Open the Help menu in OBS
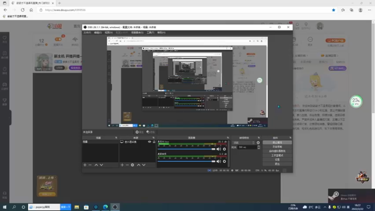 point(161,32)
